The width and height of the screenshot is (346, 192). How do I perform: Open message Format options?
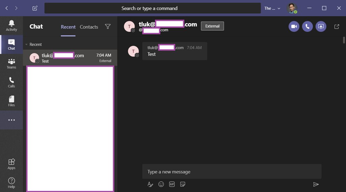(150, 184)
